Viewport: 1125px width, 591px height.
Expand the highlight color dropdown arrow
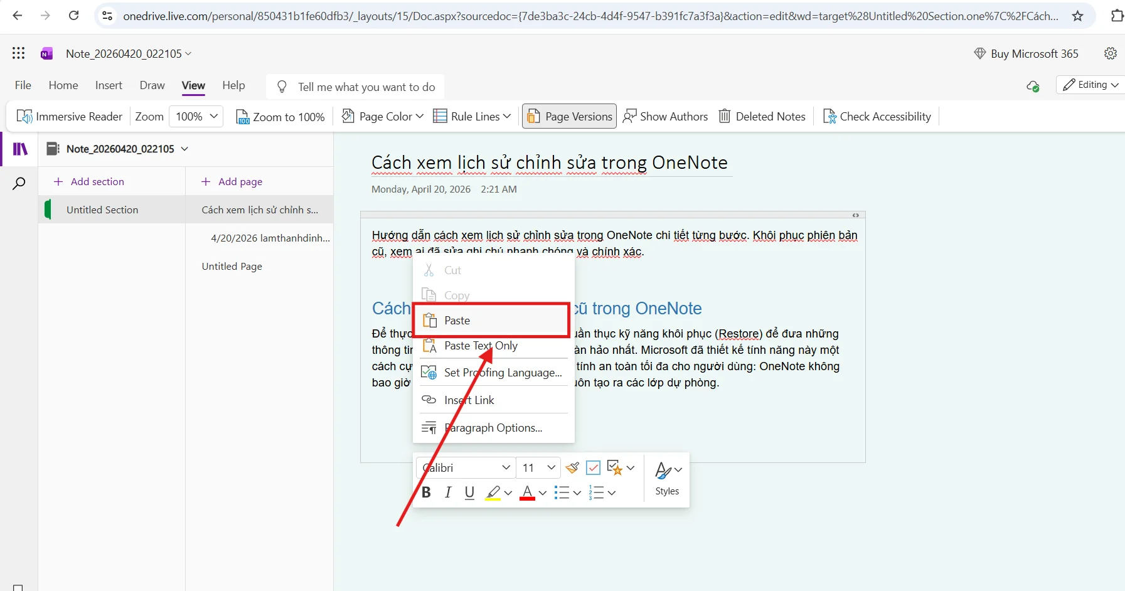(x=508, y=492)
